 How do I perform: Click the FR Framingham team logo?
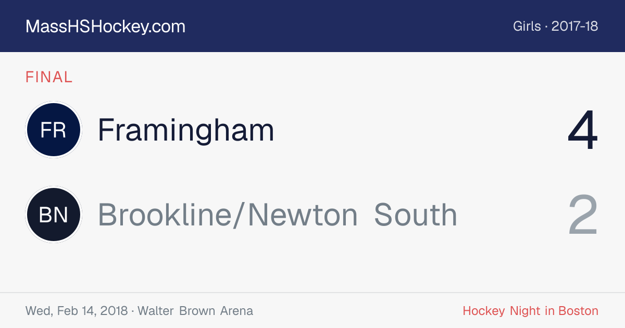point(53,130)
